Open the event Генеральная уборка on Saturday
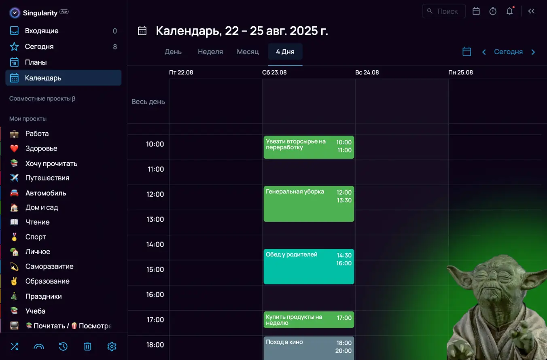 coord(309,204)
